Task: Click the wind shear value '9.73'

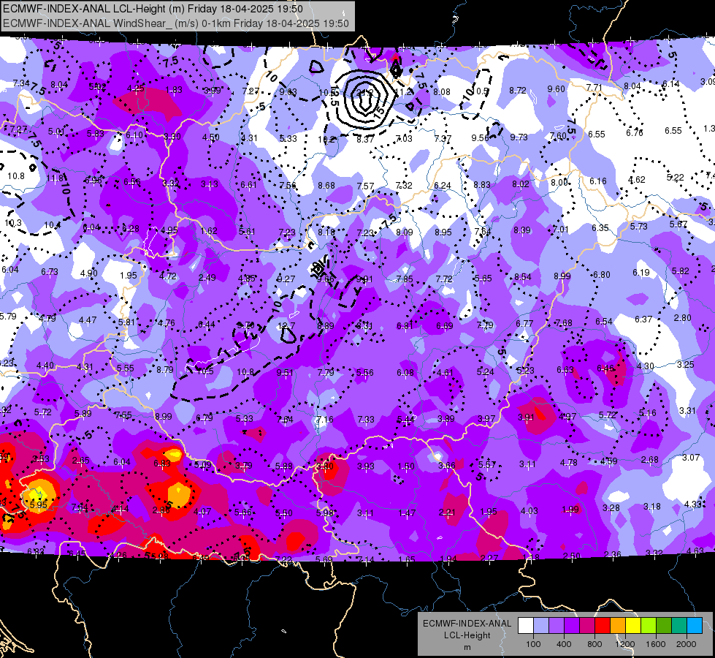Action: pyautogui.click(x=519, y=137)
